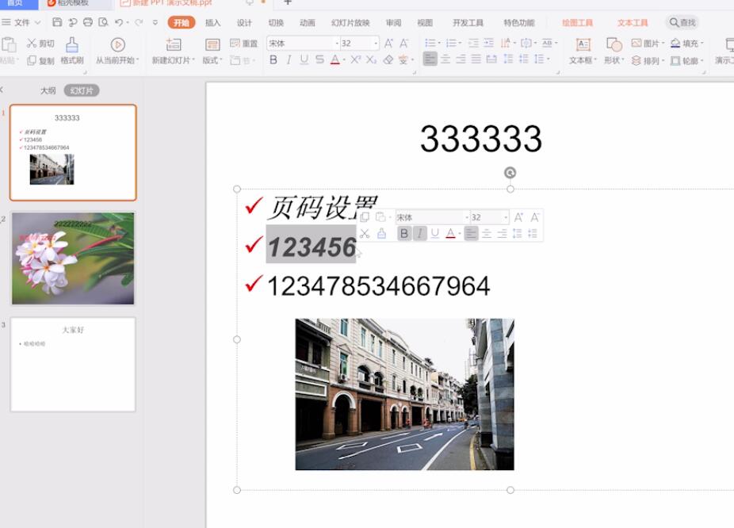Click format painter in floating mini toolbar
The width and height of the screenshot is (734, 528).
tap(381, 233)
